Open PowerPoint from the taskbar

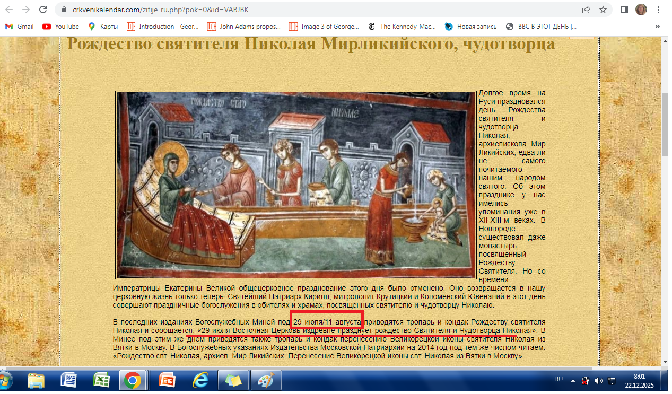tap(167, 380)
